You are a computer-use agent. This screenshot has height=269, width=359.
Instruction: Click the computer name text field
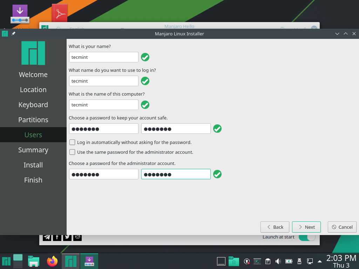tap(103, 105)
